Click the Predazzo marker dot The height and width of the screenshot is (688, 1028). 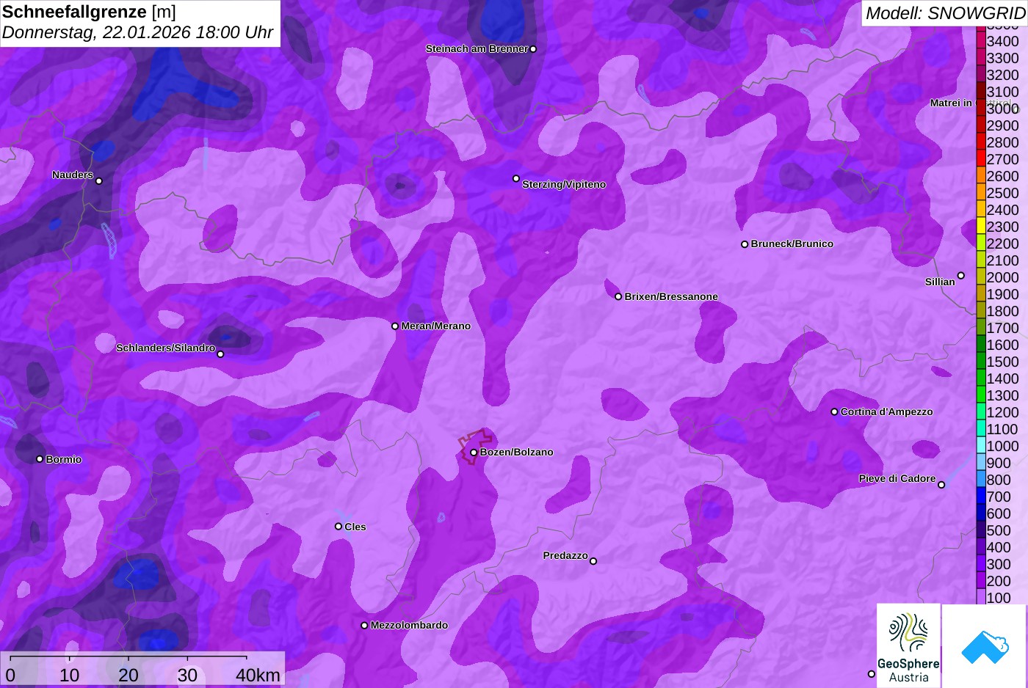[x=593, y=561]
